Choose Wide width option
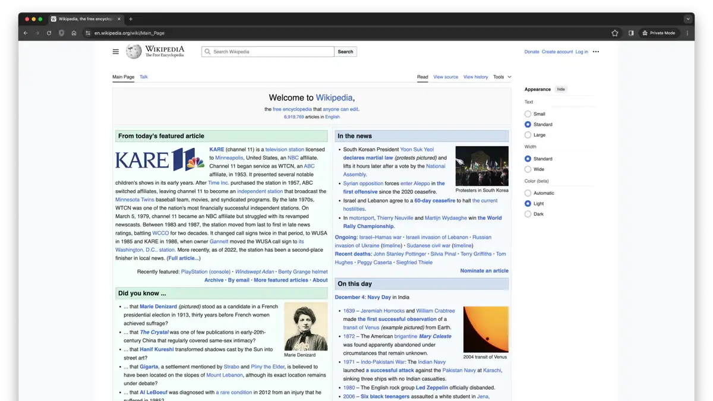713x401 pixels. point(528,169)
